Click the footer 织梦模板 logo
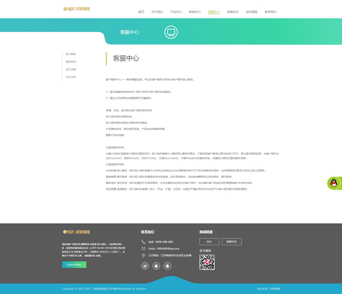Image resolution: width=342 pixels, height=294 pixels. [x=76, y=232]
